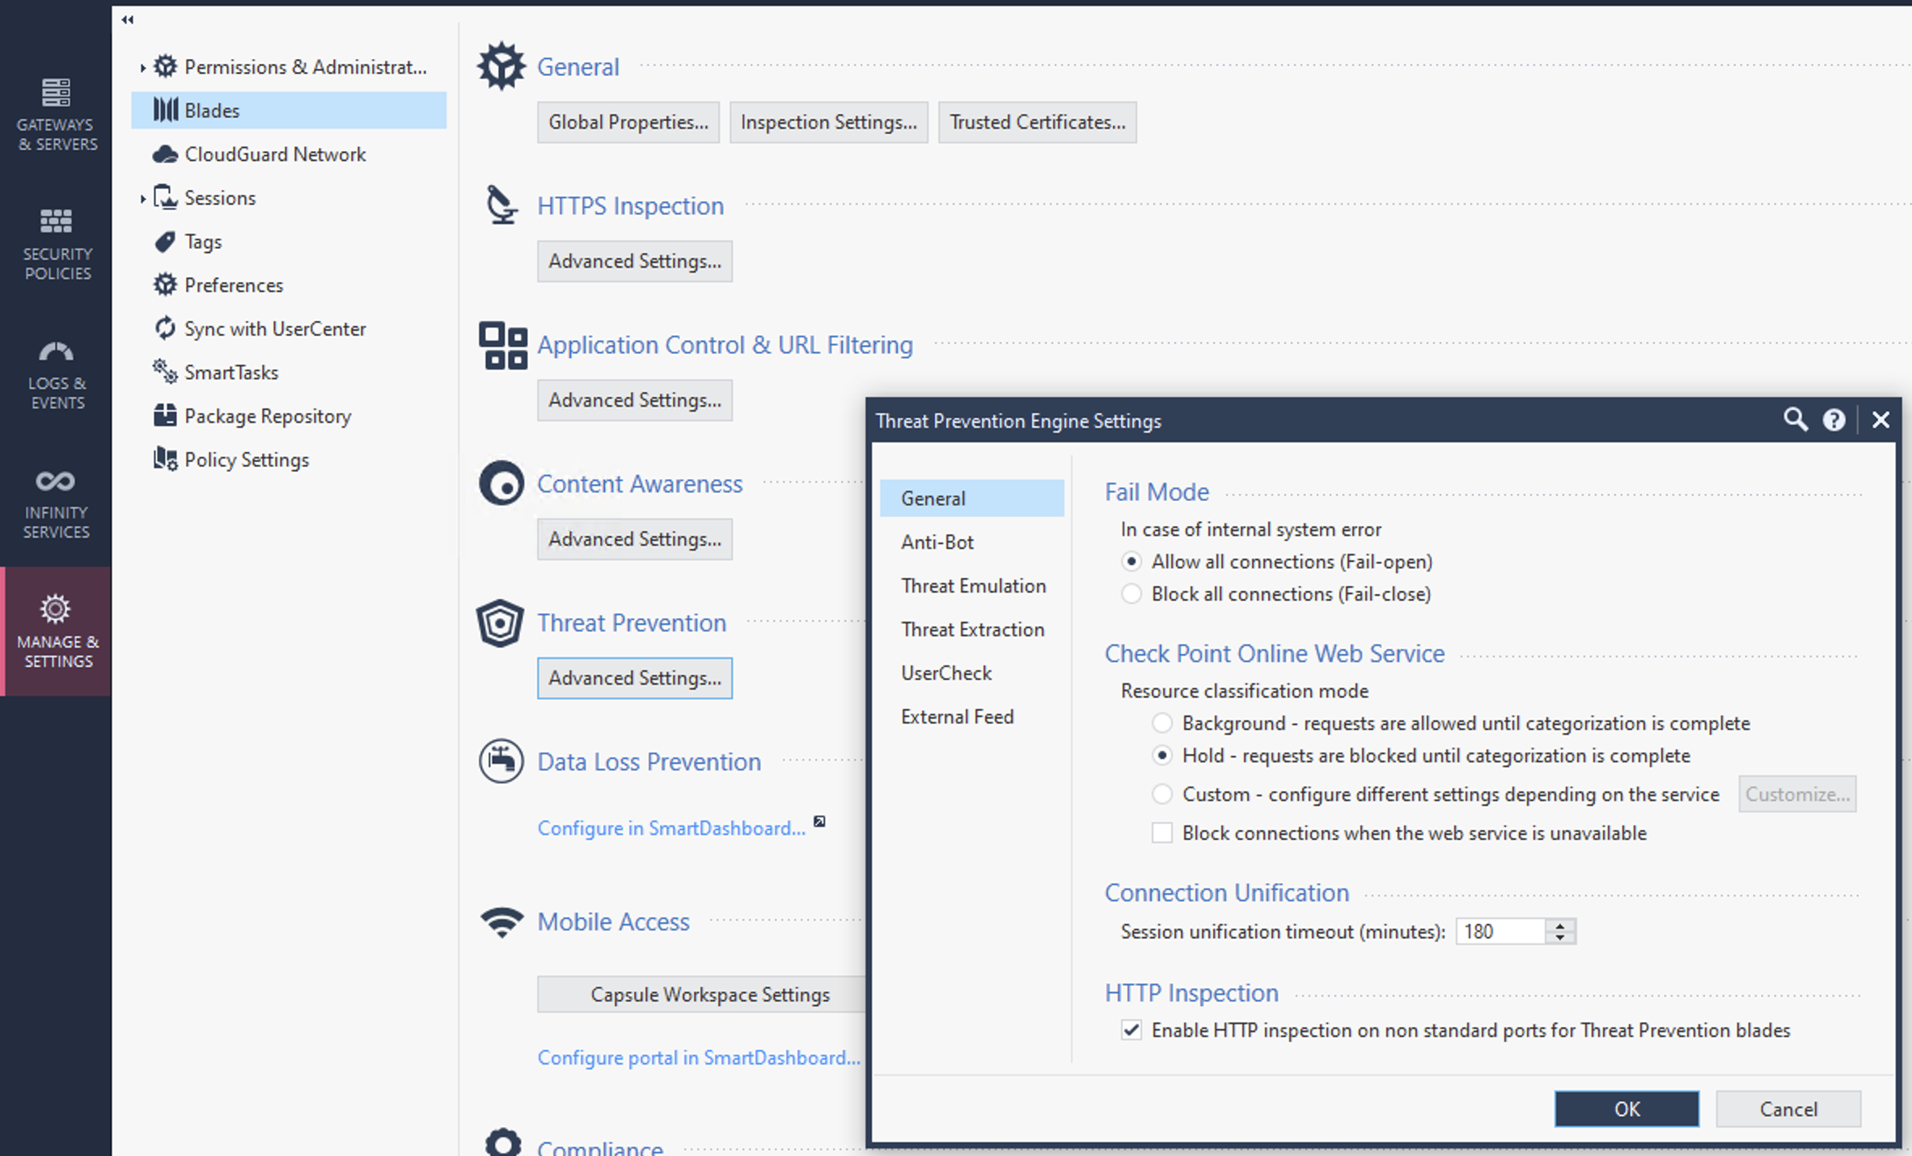Click session unification timeout field
1912x1156 pixels.
pyautogui.click(x=1500, y=931)
